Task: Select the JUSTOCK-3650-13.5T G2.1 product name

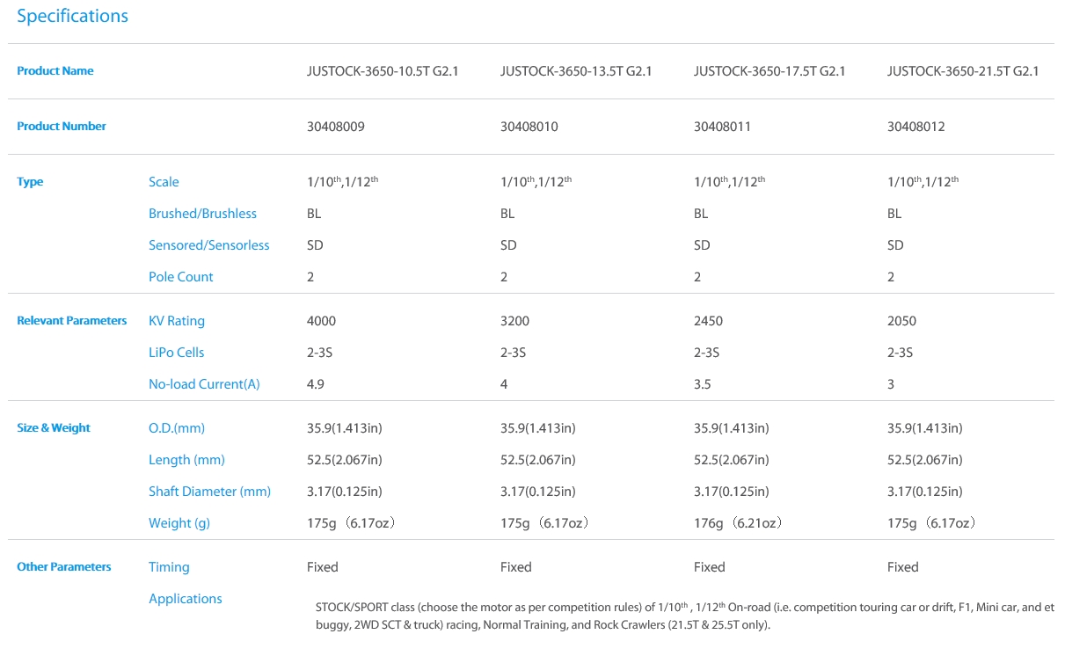Action: [x=576, y=71]
